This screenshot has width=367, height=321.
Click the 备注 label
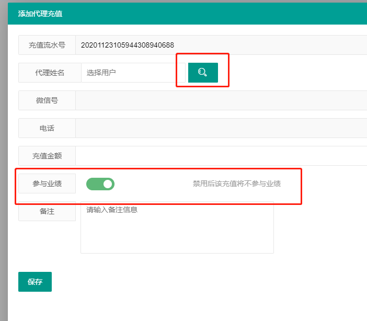point(47,211)
